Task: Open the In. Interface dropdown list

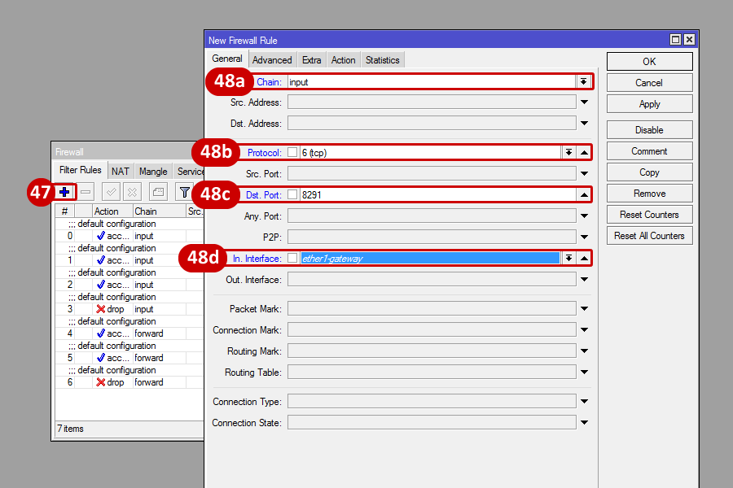Action: [568, 258]
